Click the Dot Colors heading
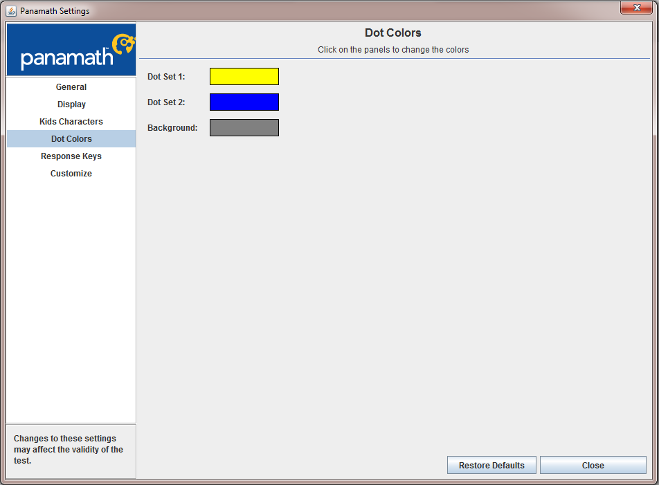 (392, 33)
